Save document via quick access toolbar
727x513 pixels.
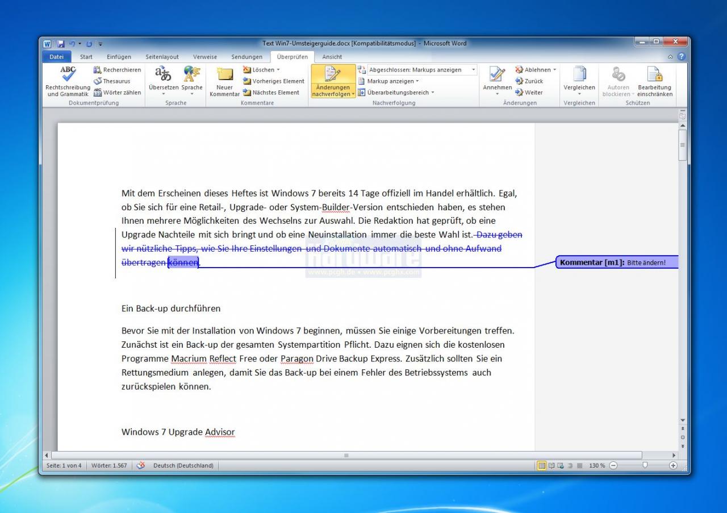point(61,43)
